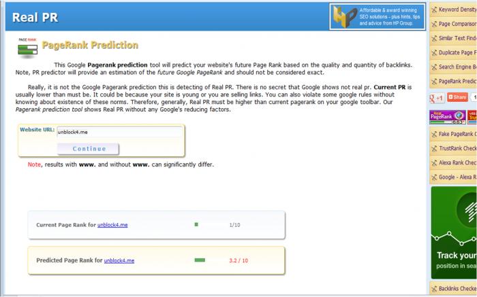Click the 1/10 current rank value
The image size is (477, 297).
234,225
